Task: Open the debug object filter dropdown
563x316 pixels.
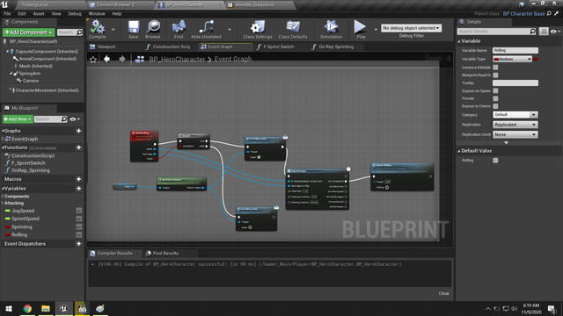Action: click(411, 28)
